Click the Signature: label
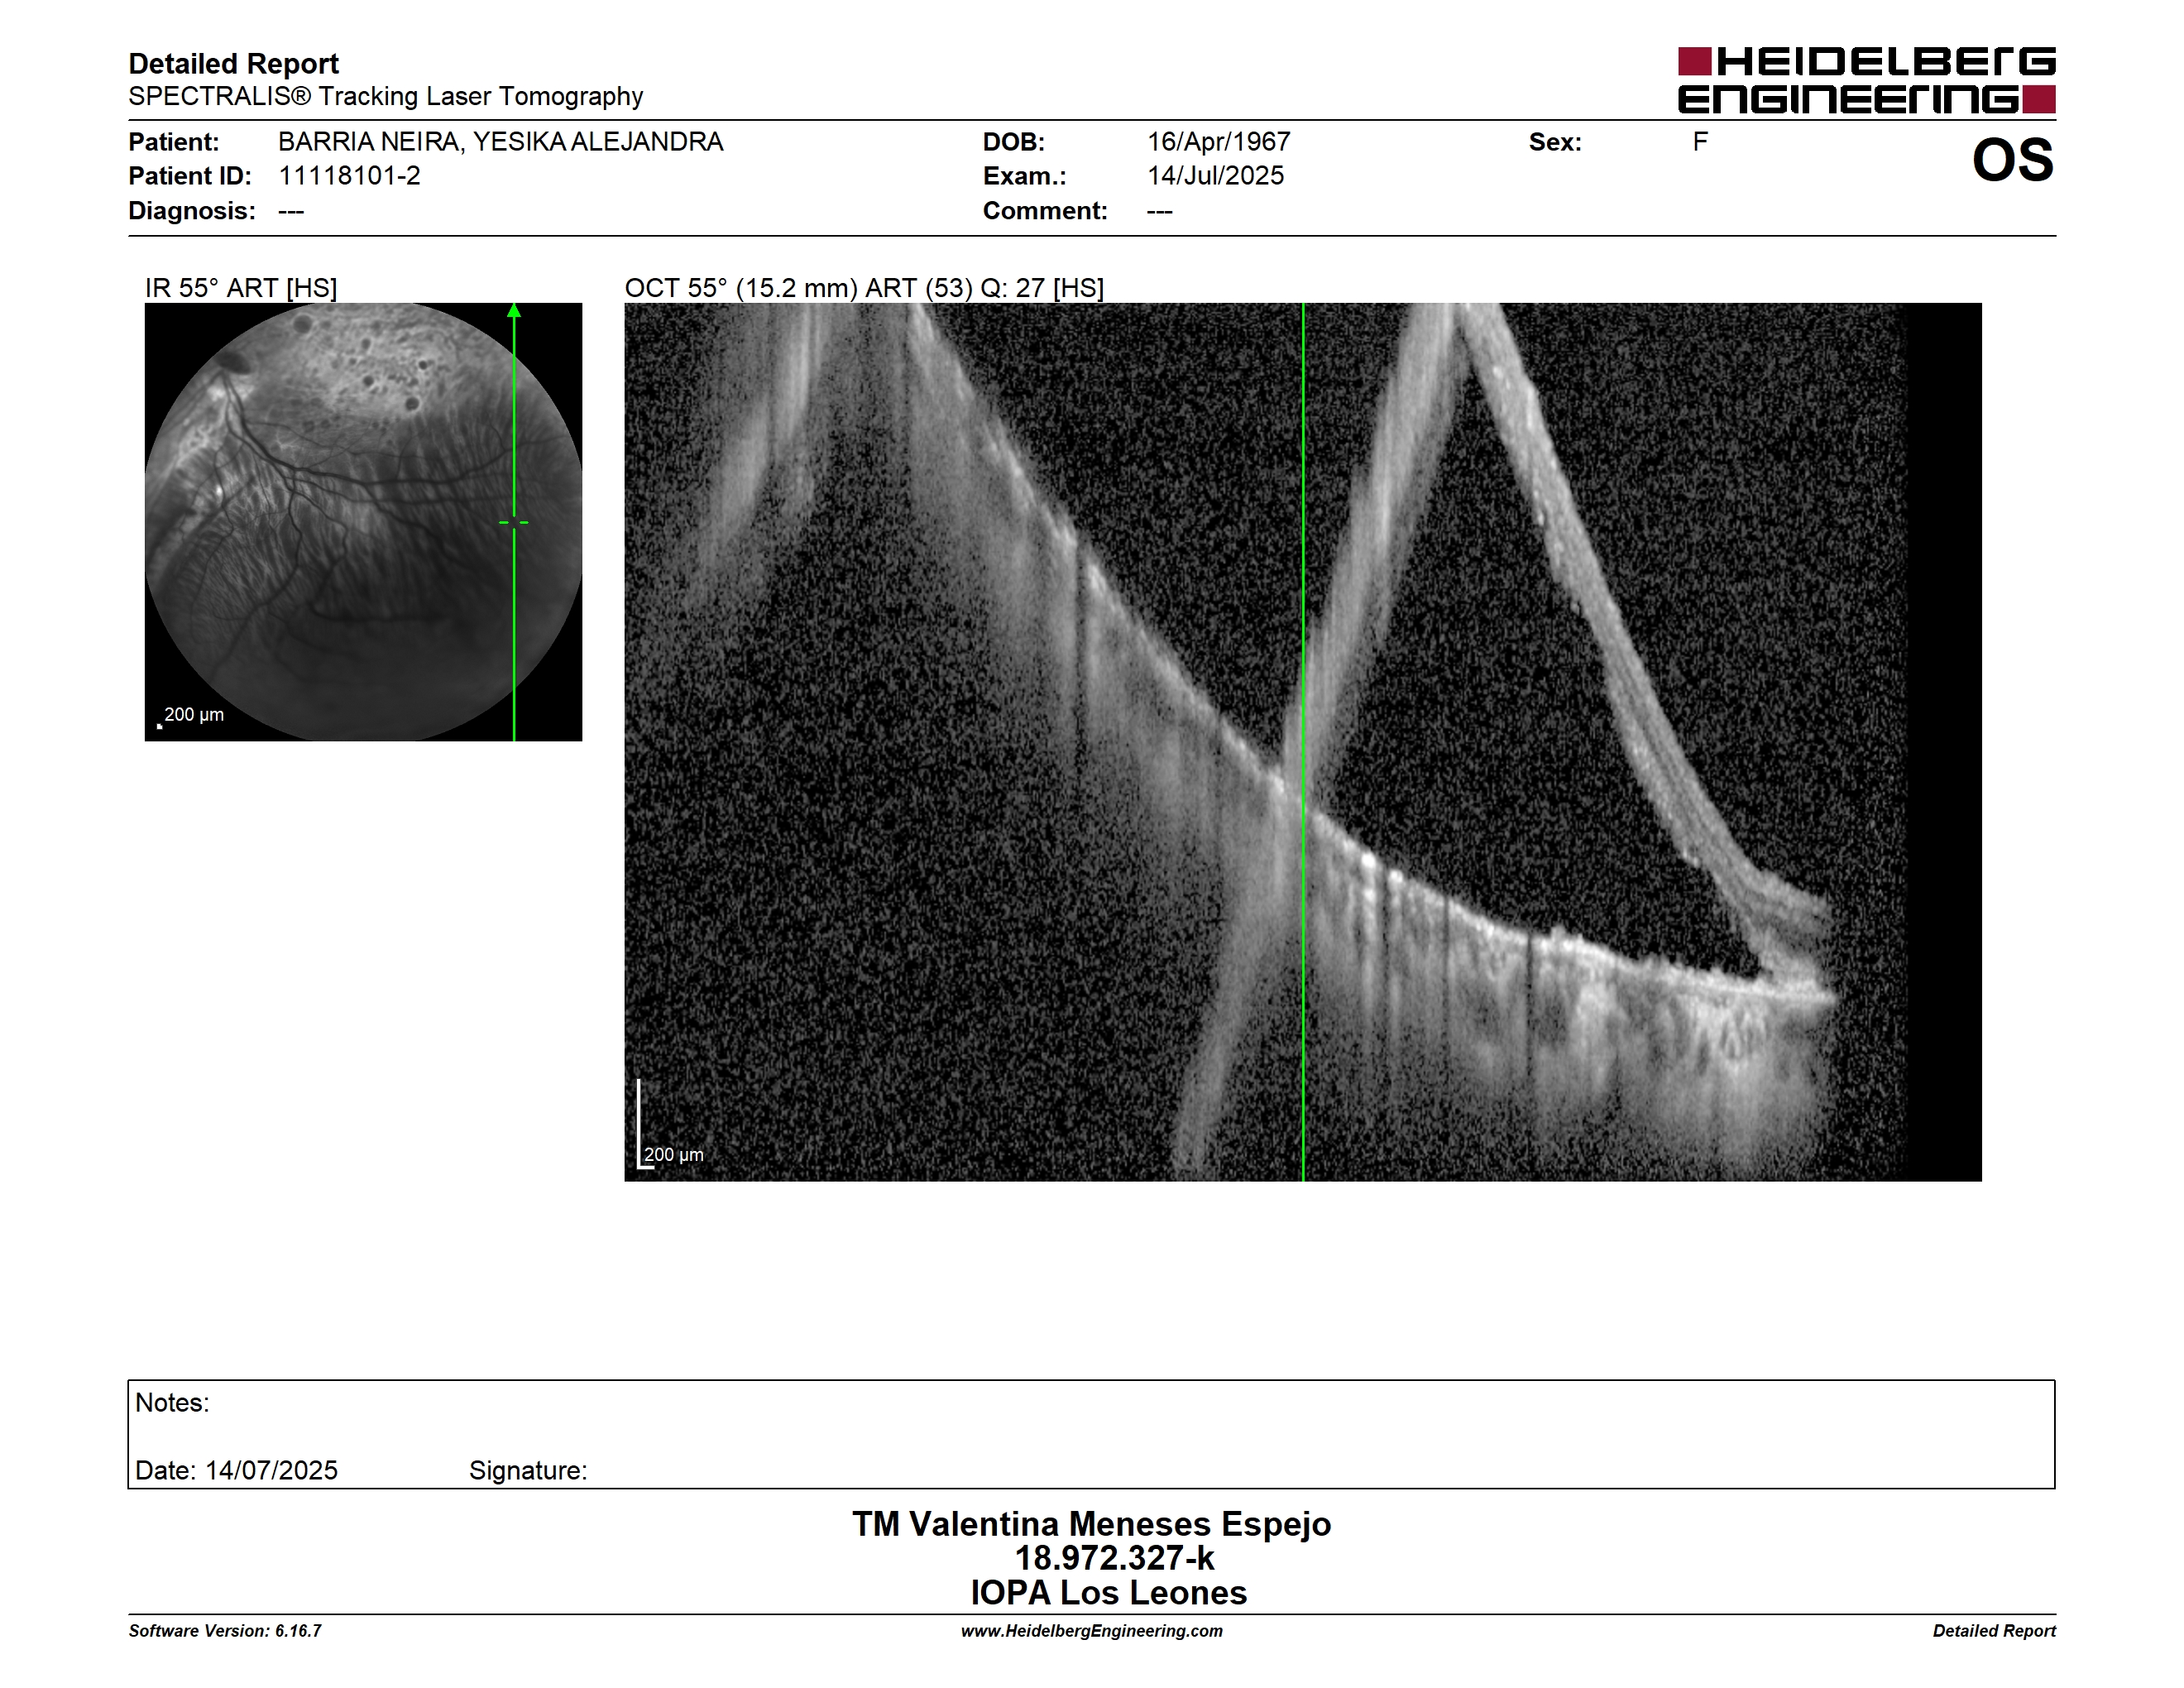This screenshot has width=2184, height=1688. [528, 1470]
